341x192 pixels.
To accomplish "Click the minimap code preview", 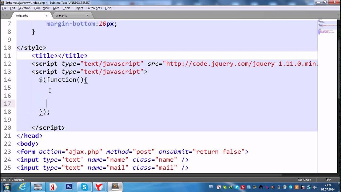I will coord(327,27).
